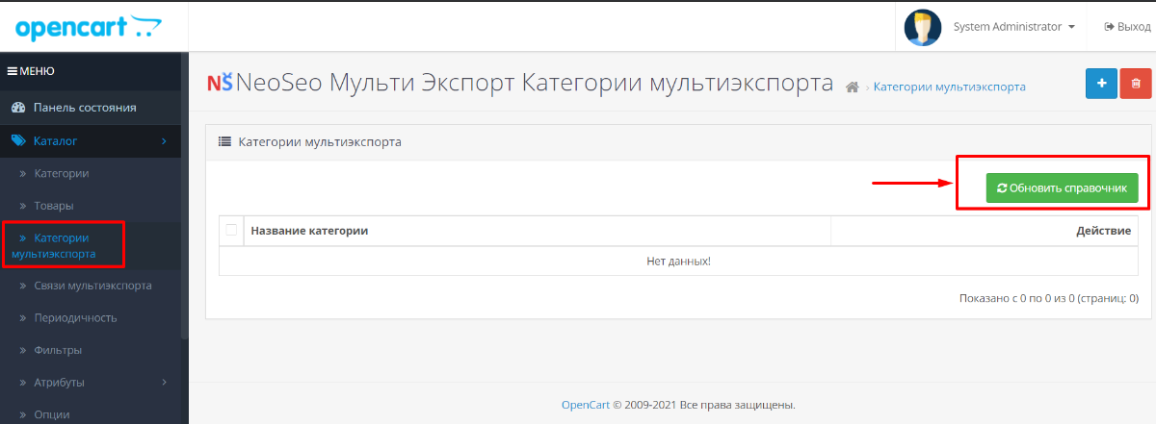Select Категории мультиэкспорта sidebar item
This screenshot has width=1156, height=424.
point(64,245)
